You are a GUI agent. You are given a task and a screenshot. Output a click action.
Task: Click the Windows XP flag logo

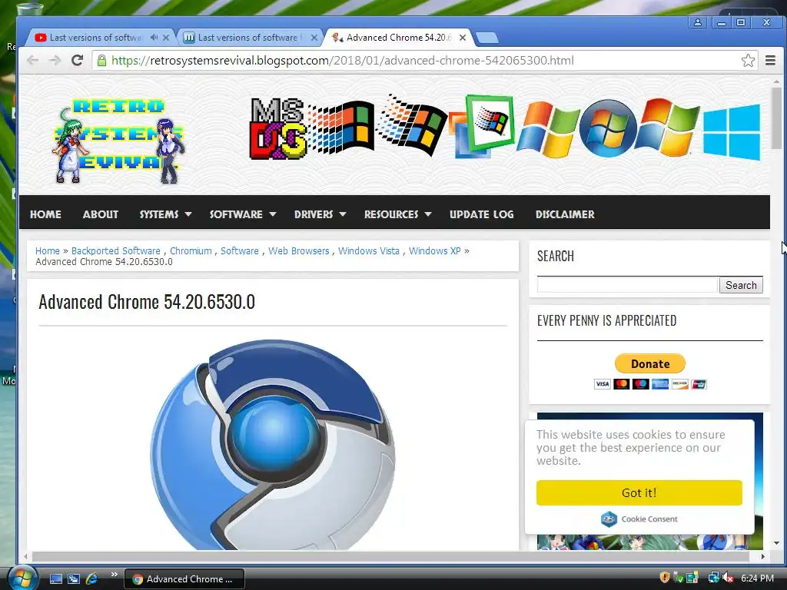point(548,129)
